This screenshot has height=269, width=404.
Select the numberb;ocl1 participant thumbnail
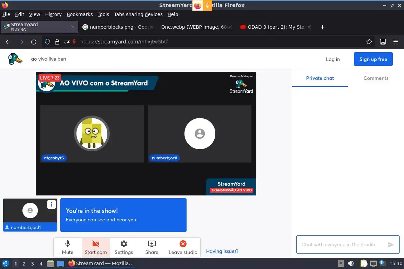point(30,215)
